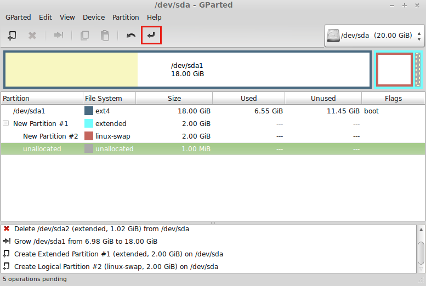Open the Partition menu
Screen dimensions: 426x286
[x=126, y=17]
